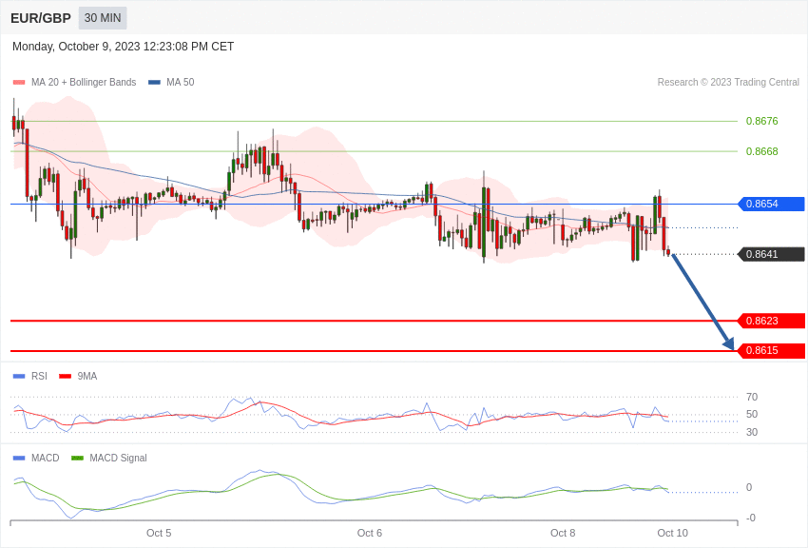Viewport: 808px width, 548px height.
Task: Click the red 0.8615 support tag
Action: pos(772,350)
